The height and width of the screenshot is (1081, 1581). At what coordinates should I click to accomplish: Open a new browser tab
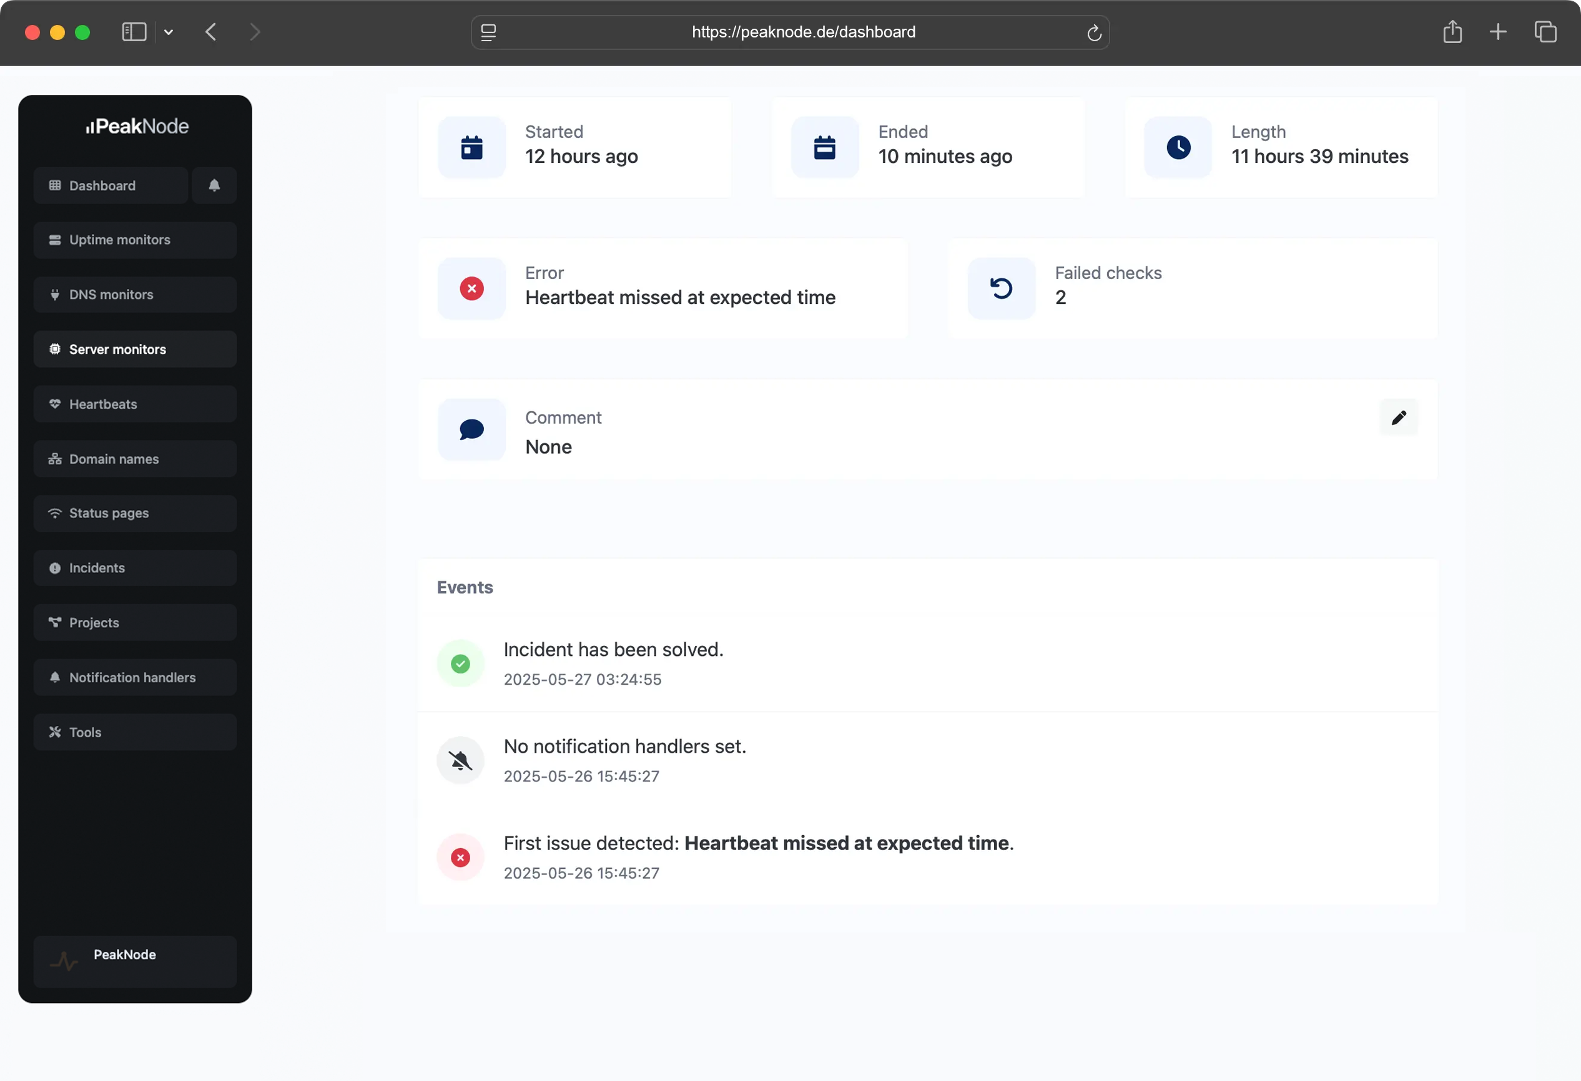[1497, 32]
